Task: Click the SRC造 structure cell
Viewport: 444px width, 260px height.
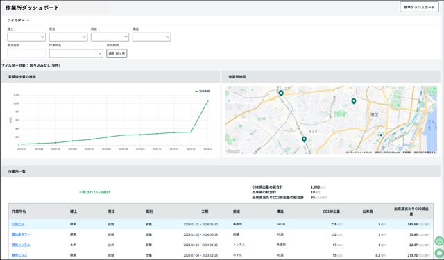Action: point(281,224)
